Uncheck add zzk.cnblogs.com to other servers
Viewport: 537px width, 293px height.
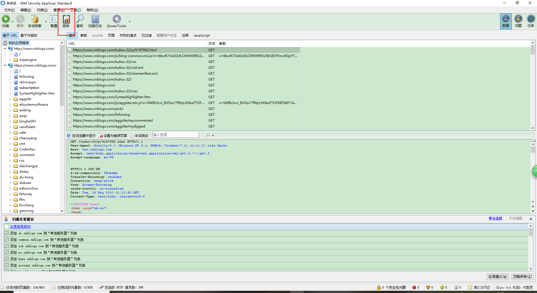(x=7, y=246)
